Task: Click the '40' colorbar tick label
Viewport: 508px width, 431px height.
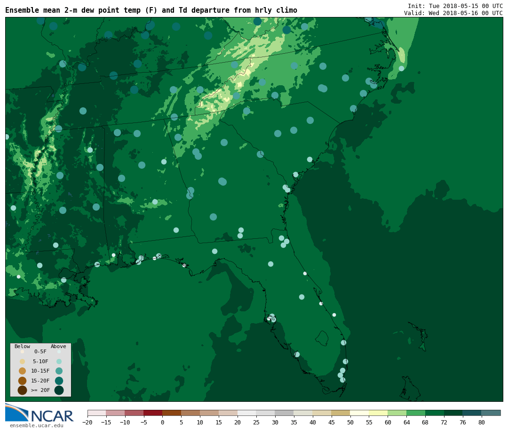Action: click(313, 422)
